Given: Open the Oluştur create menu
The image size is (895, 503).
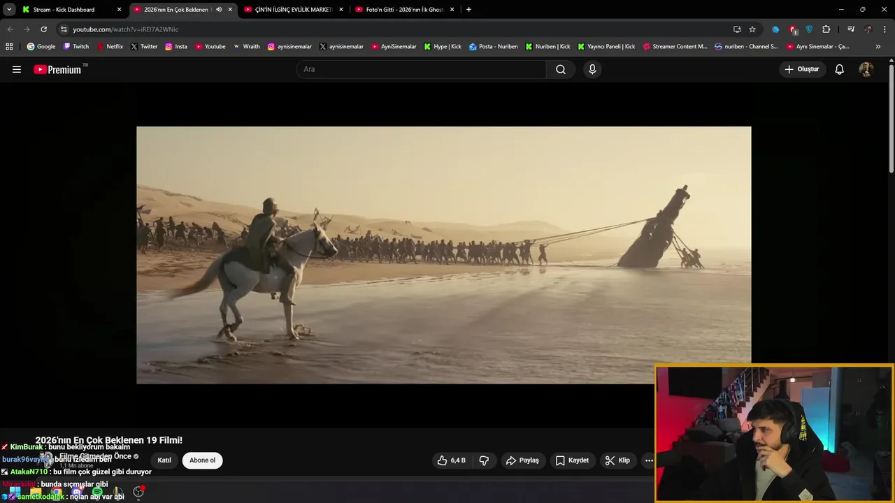Looking at the screenshot, I should 802,69.
